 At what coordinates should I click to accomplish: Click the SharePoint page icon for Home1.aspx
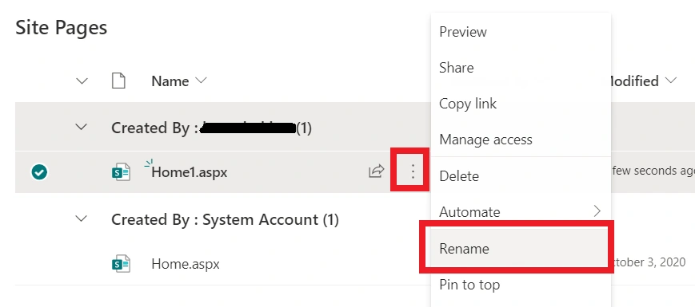click(x=121, y=172)
